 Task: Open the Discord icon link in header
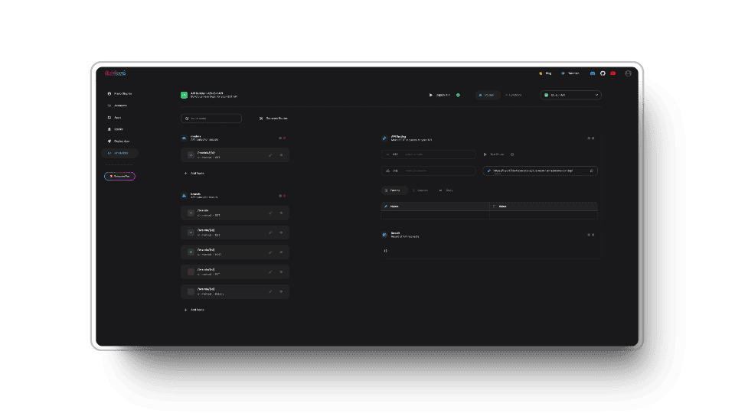(x=593, y=73)
